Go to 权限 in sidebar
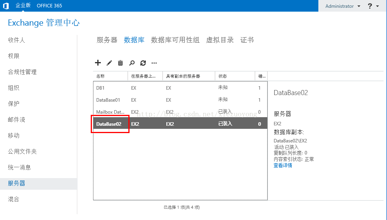Viewport: 387px width, 220px height. tap(14, 56)
